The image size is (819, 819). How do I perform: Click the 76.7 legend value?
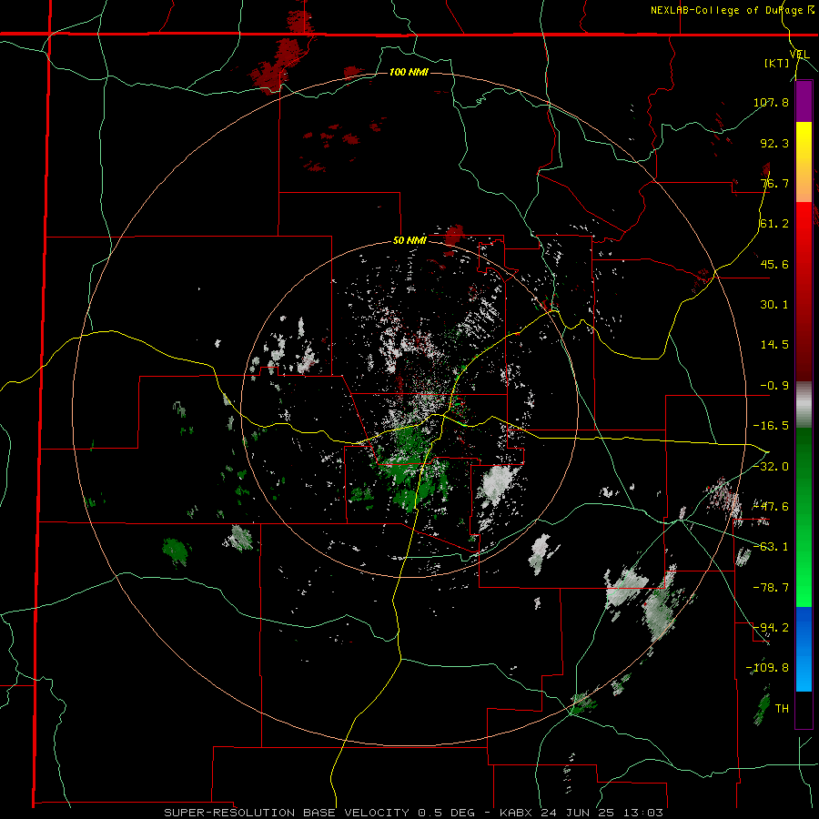pos(774,183)
